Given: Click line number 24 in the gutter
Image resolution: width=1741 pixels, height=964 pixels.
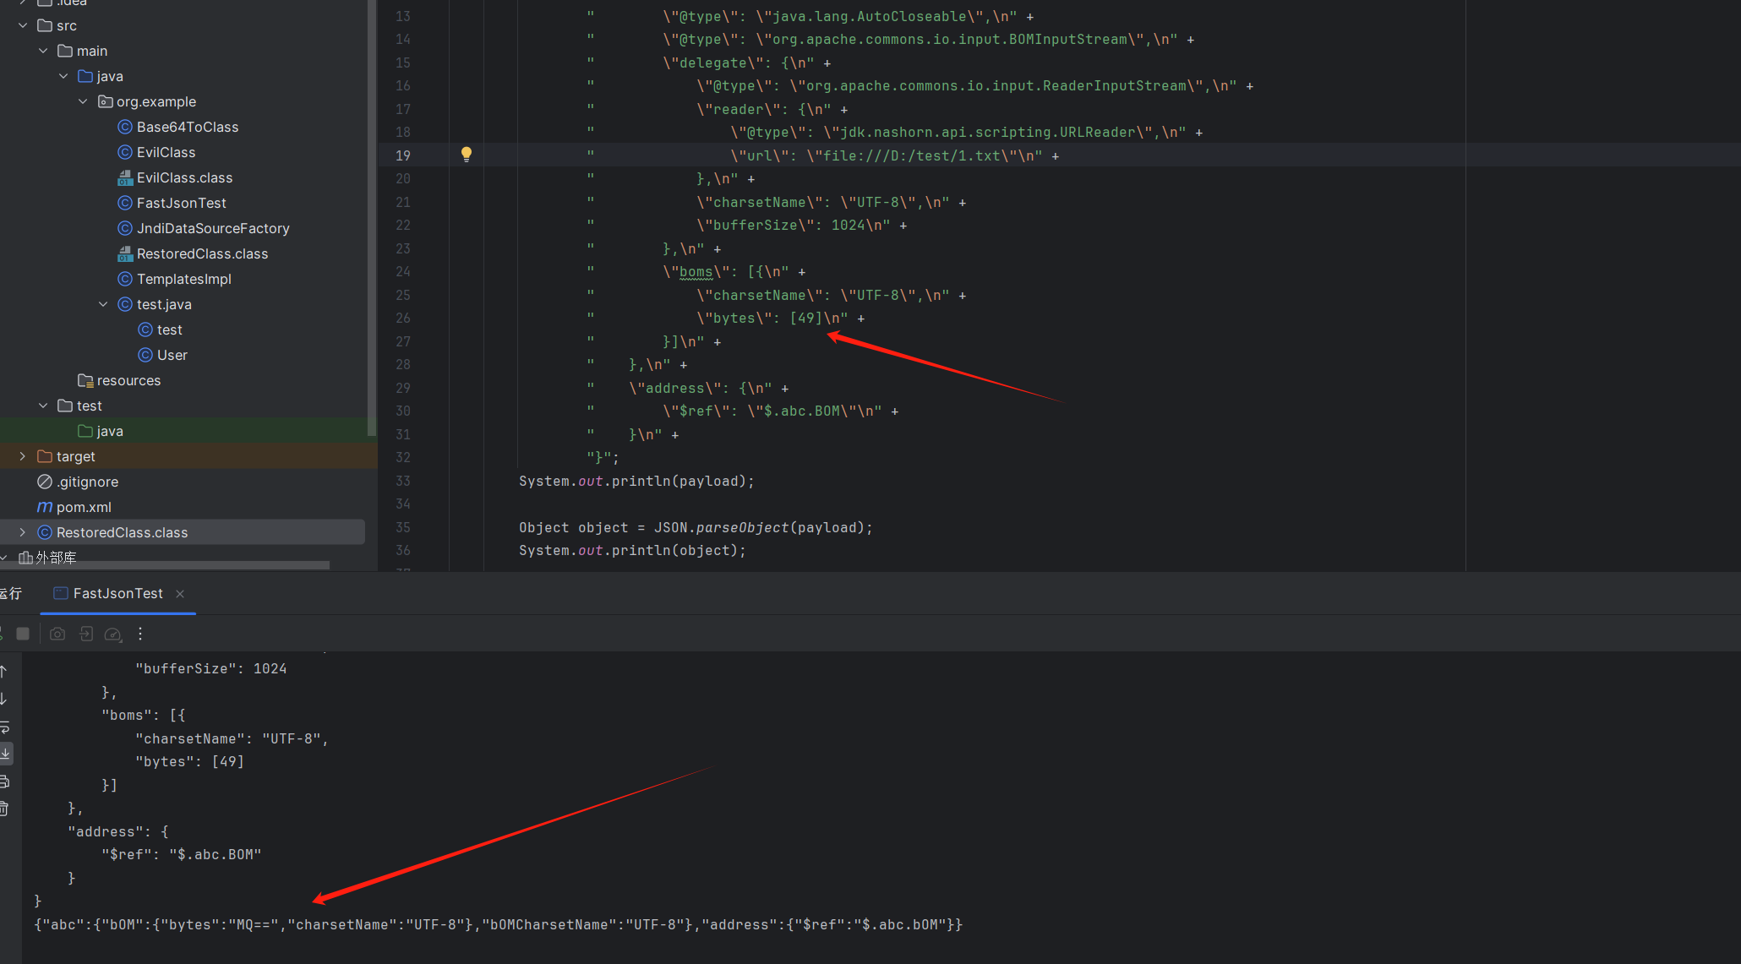Looking at the screenshot, I should pyautogui.click(x=402, y=271).
